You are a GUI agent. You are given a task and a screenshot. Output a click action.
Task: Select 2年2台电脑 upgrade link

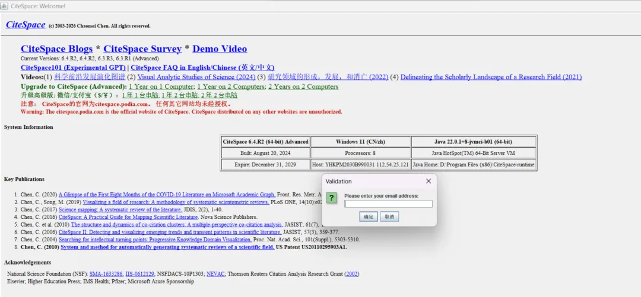pyautogui.click(x=218, y=95)
